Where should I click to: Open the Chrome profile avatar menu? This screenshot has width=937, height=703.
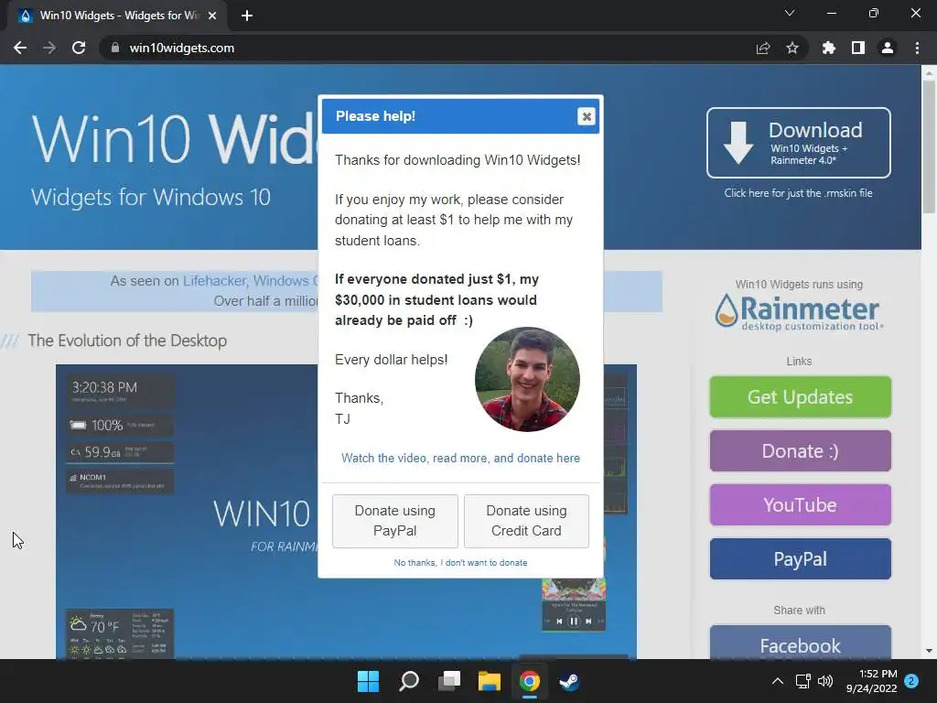click(888, 48)
